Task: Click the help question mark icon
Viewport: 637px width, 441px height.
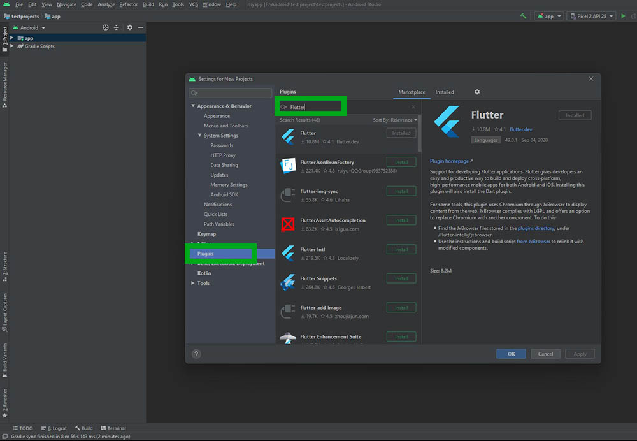Action: (x=196, y=354)
